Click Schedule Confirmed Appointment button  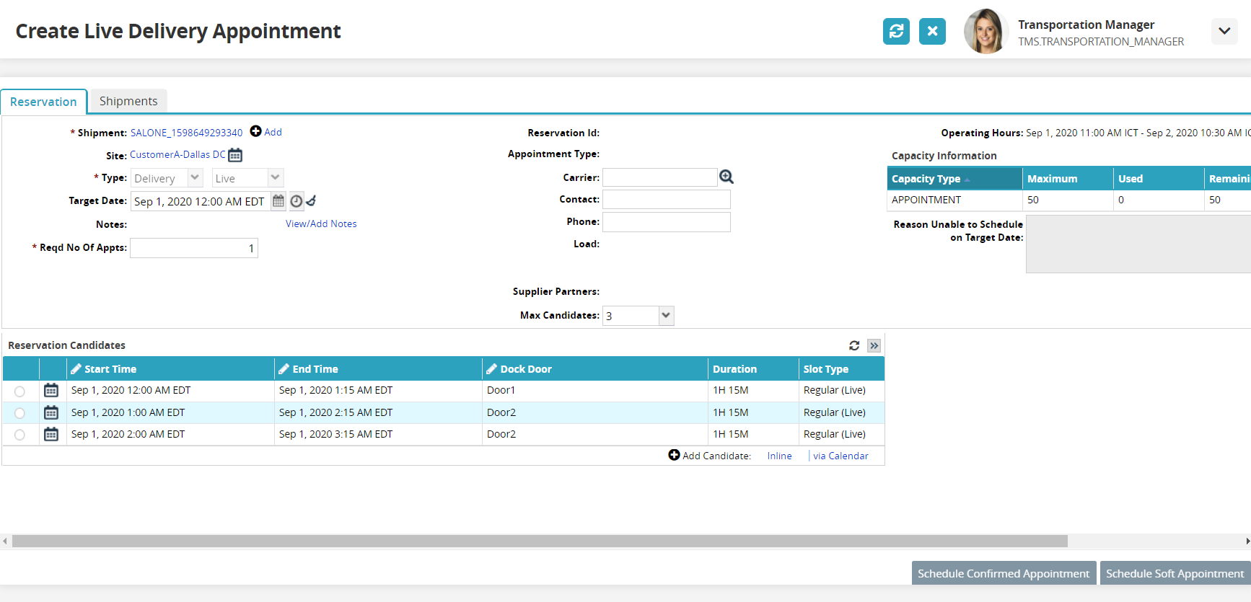1003,573
